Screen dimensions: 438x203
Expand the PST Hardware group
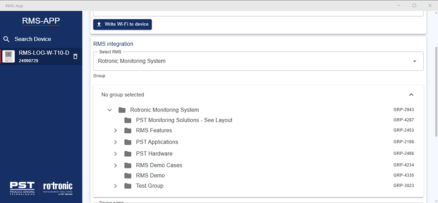[115, 154]
